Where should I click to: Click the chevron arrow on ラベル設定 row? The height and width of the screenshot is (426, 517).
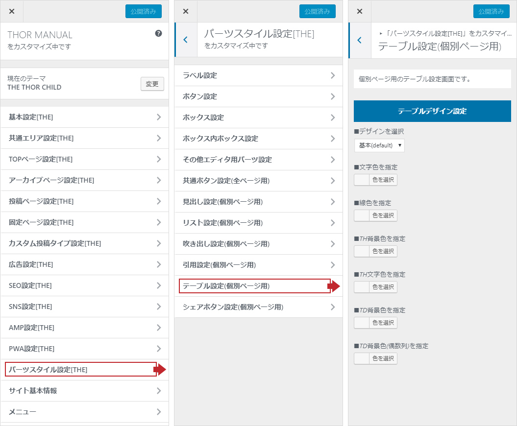click(x=333, y=75)
